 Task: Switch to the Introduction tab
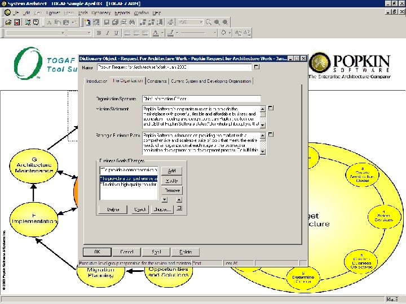(97, 81)
